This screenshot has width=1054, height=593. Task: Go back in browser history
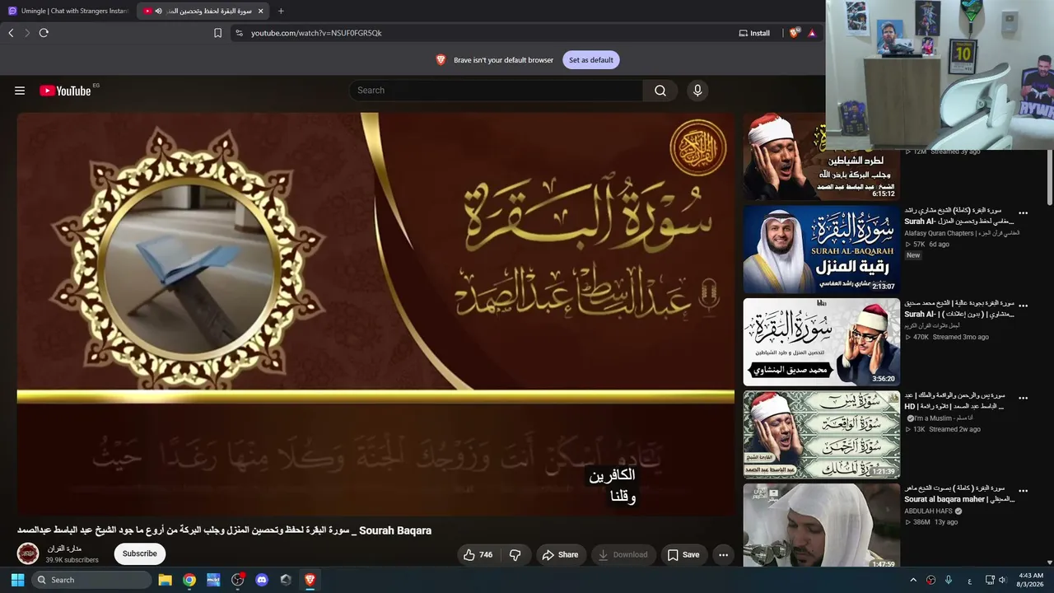tap(11, 33)
